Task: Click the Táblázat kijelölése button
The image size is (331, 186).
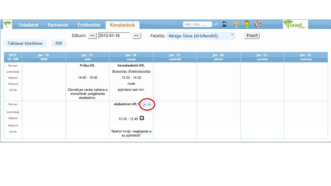Action: (25, 43)
